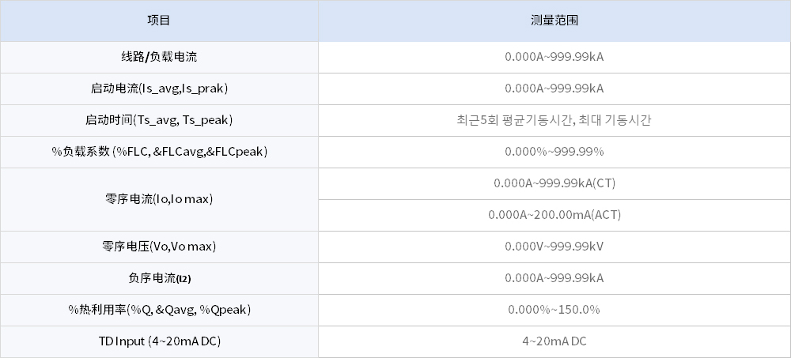Click the 零序电压(Vo,Vo max) cell
The width and height of the screenshot is (791, 358).
click(x=159, y=247)
